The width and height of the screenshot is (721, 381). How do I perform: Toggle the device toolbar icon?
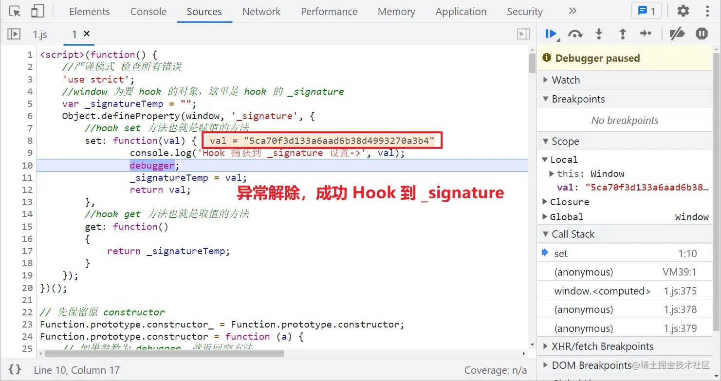tap(37, 11)
